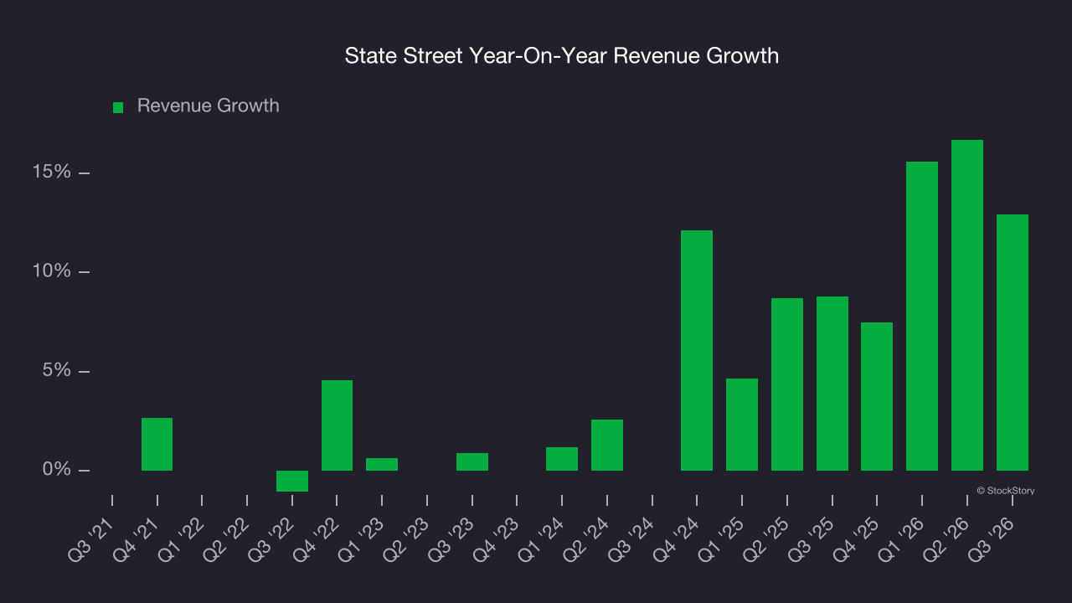Click the green bar above Q4 '22
Image resolution: width=1072 pixels, height=603 pixels.
337,425
